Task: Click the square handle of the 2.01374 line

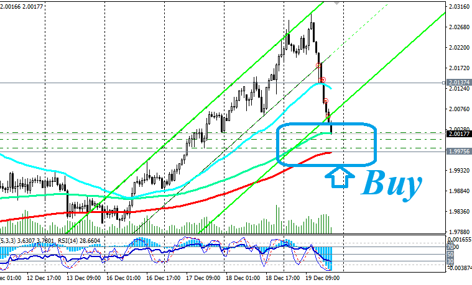Action: point(443,83)
